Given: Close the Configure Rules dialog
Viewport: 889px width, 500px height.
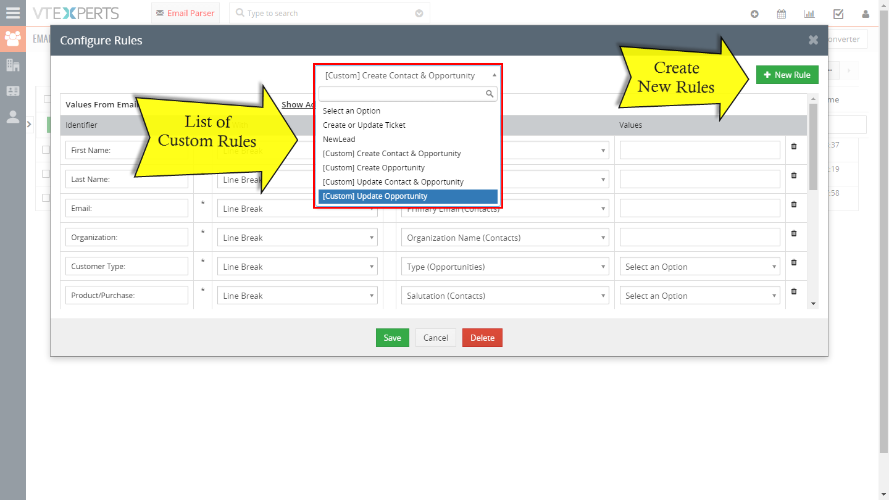Looking at the screenshot, I should point(813,40).
